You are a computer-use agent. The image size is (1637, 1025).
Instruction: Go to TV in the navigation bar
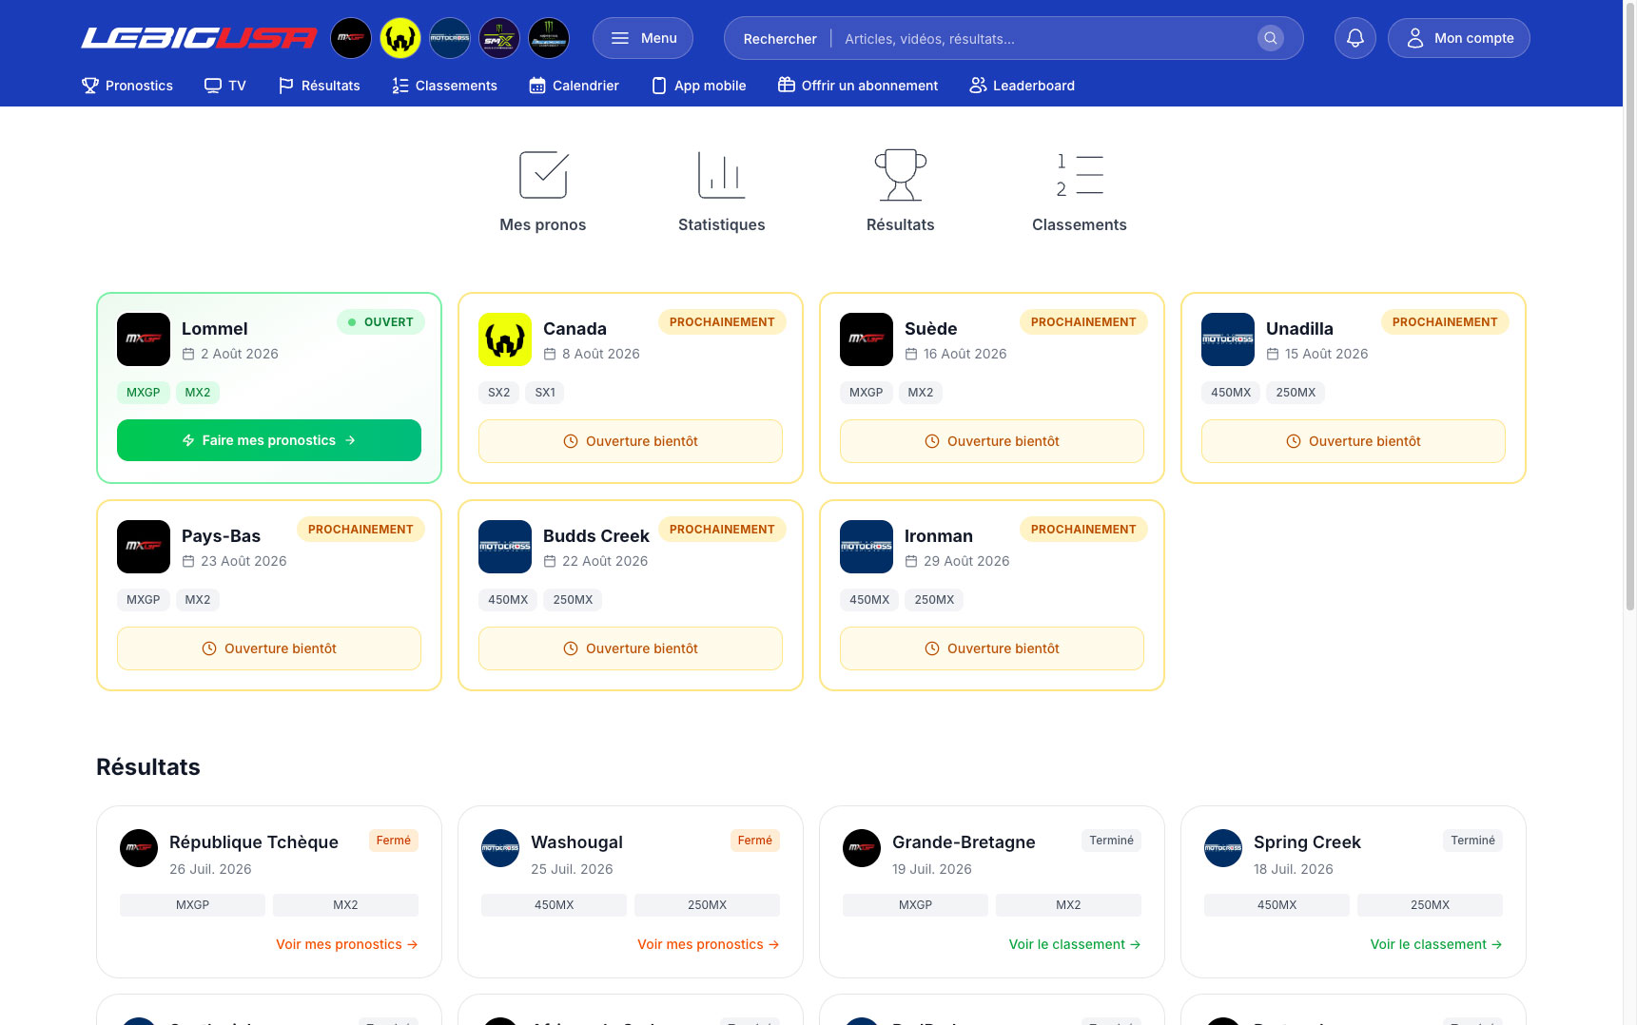tap(225, 86)
